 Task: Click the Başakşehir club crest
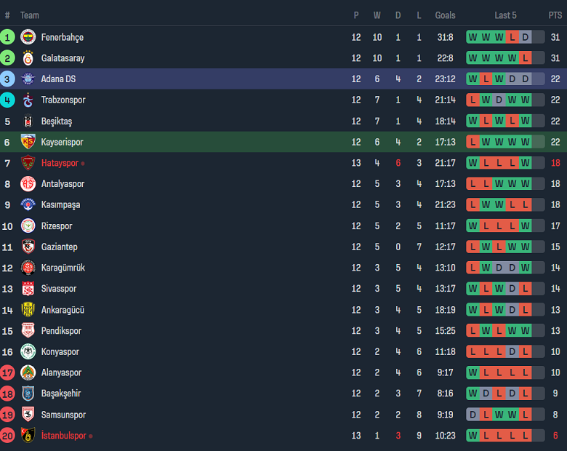28,394
